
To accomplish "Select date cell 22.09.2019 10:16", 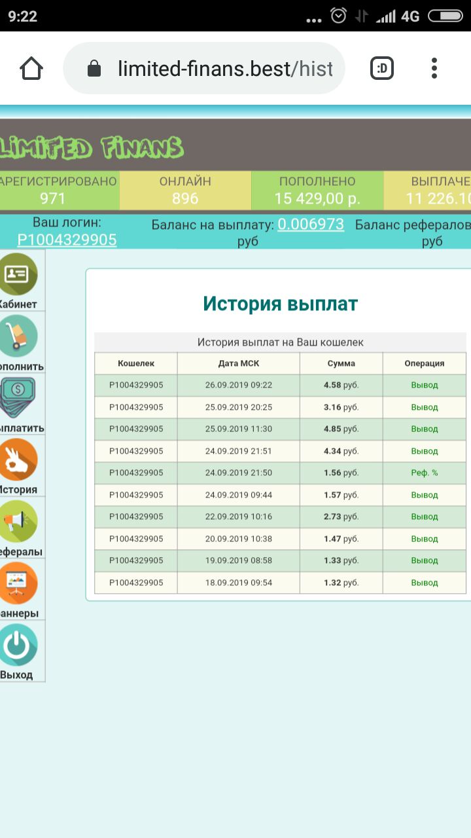I will pos(239,517).
